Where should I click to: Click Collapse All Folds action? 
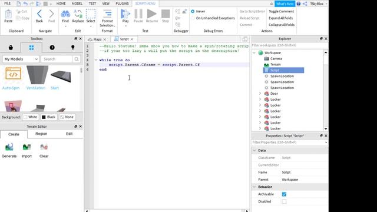click(282, 25)
